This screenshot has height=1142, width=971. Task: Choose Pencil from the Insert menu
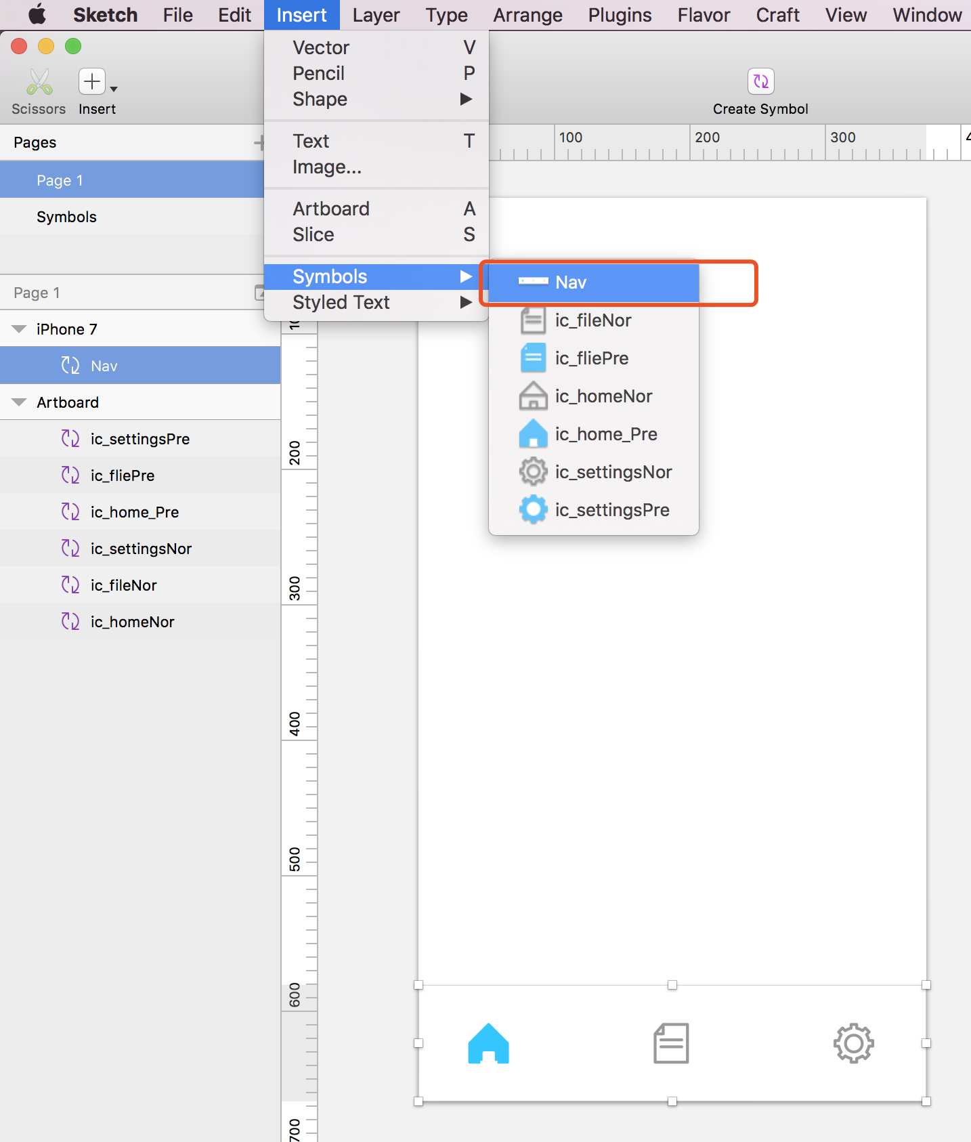(376, 73)
